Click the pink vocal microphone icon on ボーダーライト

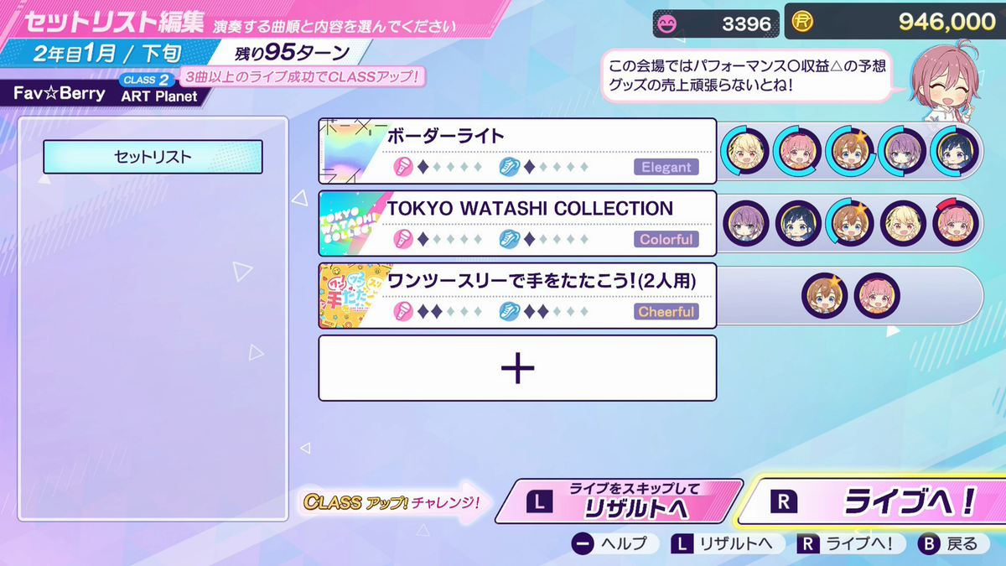(x=403, y=167)
